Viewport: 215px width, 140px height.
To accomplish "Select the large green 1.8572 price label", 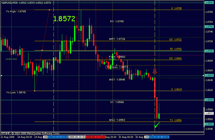I will coord(64,19).
